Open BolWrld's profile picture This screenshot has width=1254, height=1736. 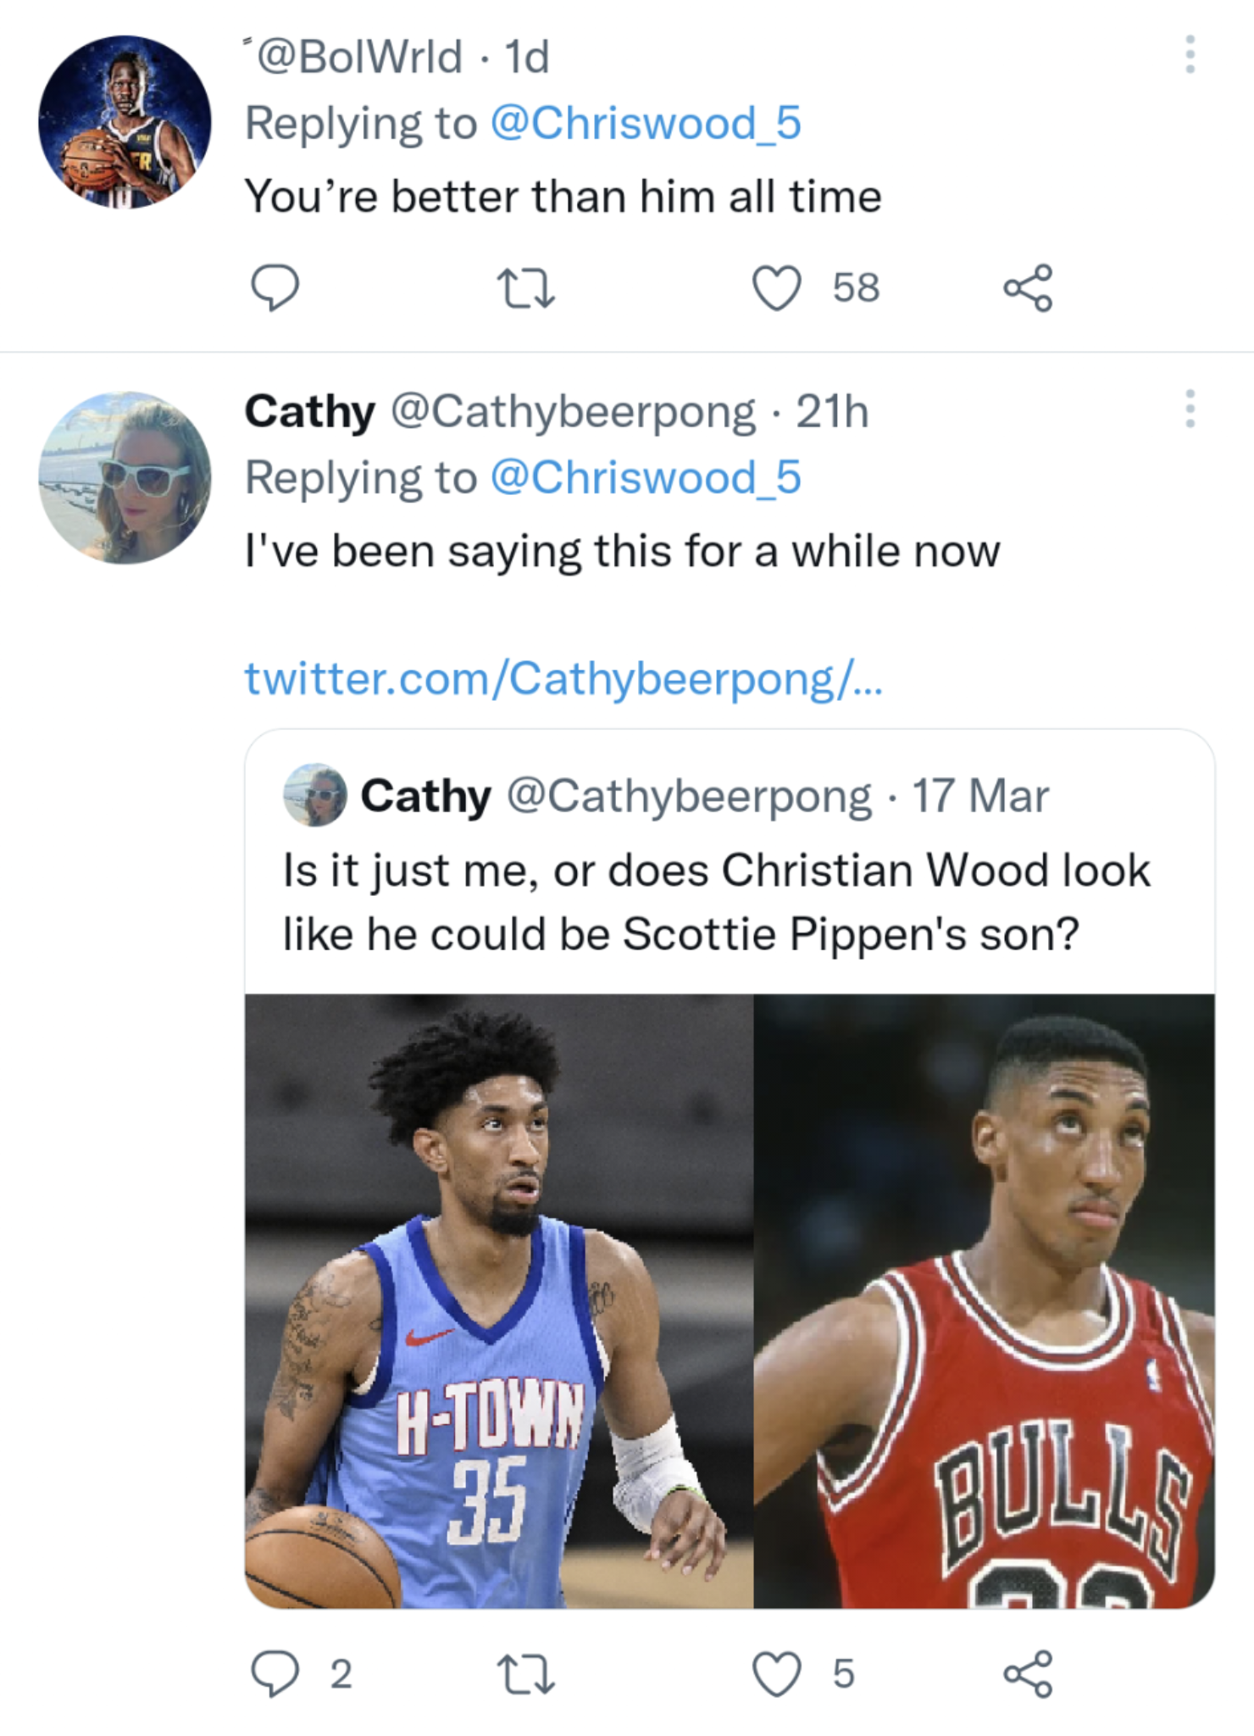[x=125, y=122]
